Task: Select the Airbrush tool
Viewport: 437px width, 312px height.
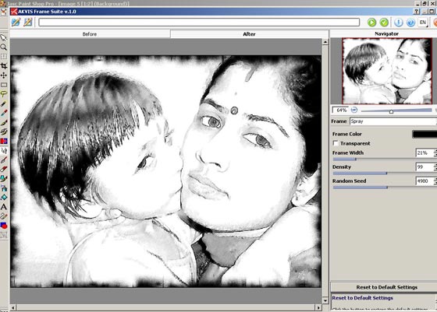Action: point(4,188)
